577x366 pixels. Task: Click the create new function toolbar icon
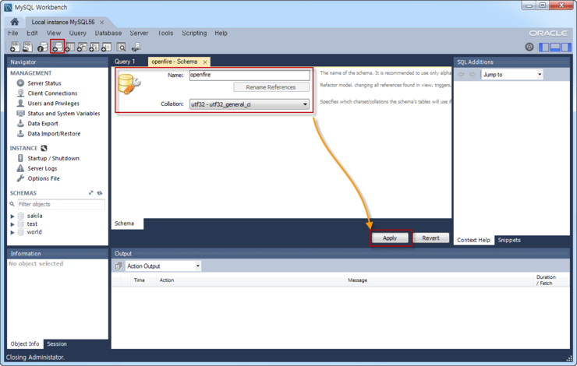click(x=106, y=47)
